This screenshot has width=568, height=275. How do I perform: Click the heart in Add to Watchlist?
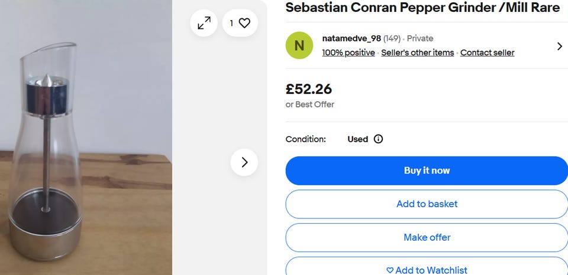pyautogui.click(x=389, y=270)
